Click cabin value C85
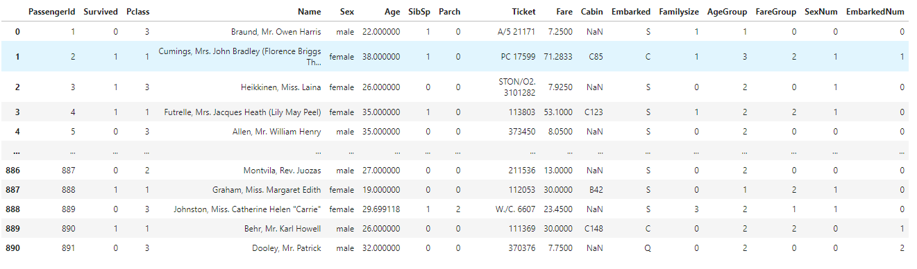917x269 pixels. click(x=596, y=57)
